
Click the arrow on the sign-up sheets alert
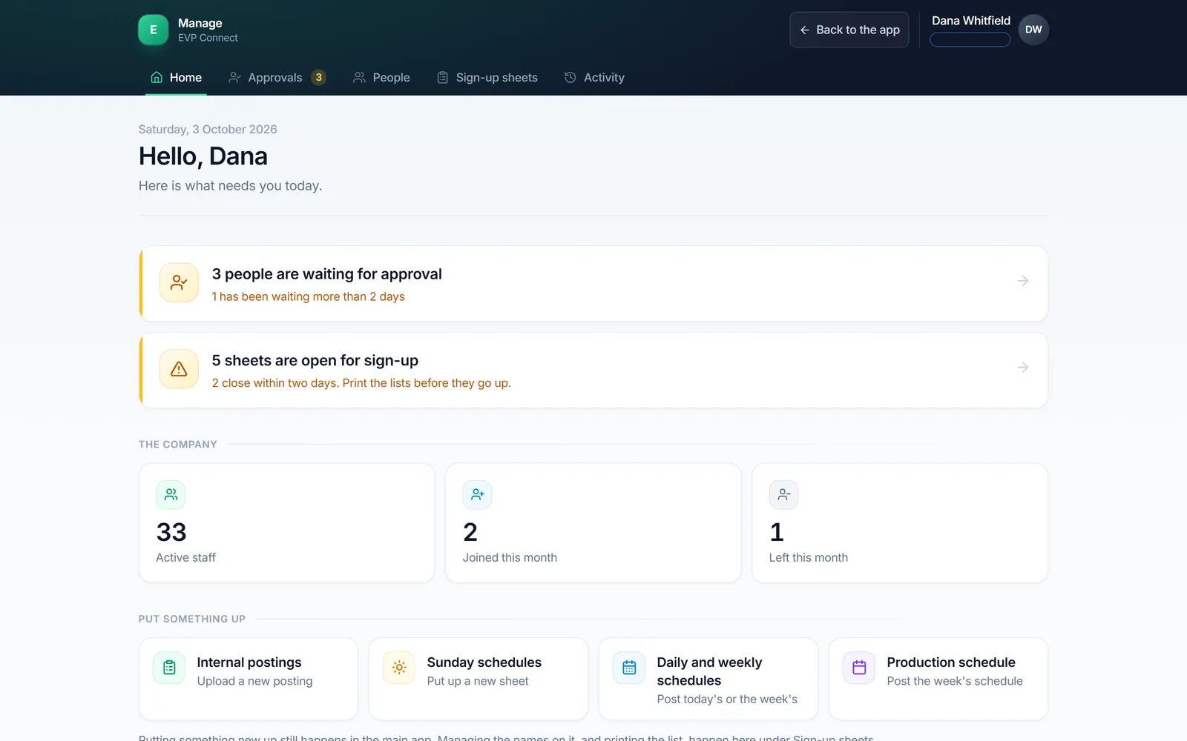pos(1022,368)
